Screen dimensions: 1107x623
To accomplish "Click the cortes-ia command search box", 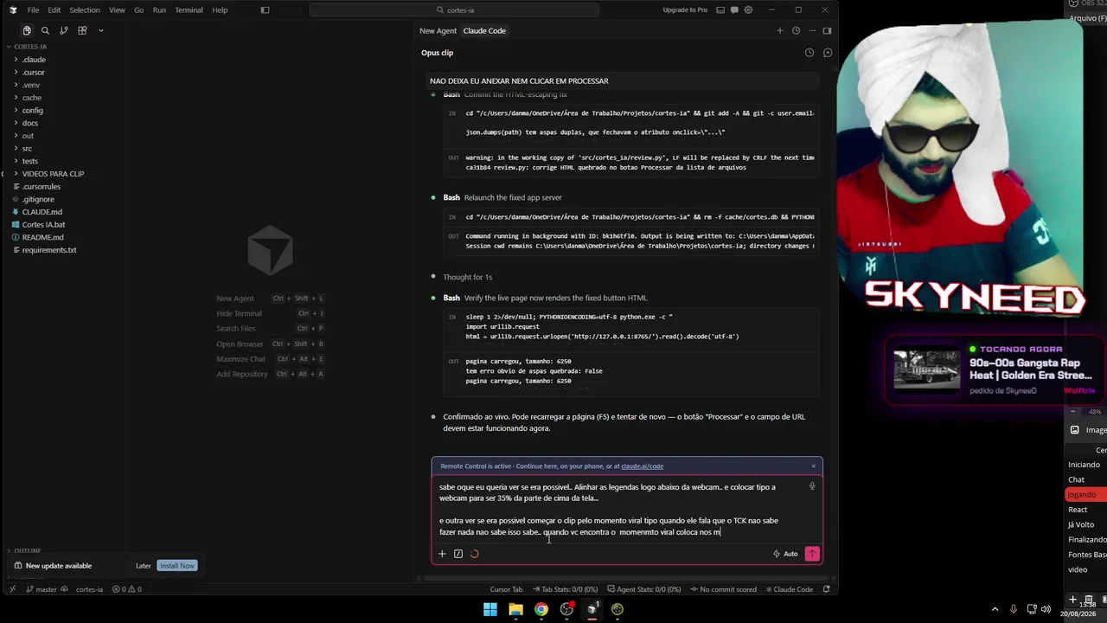I will coord(454,10).
